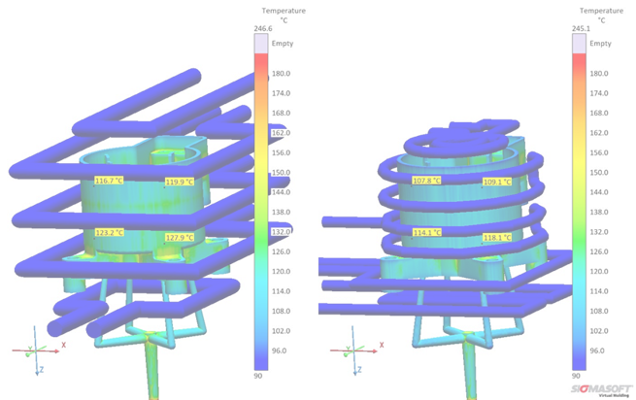Select the 119.9 °C temperature probe label
The height and width of the screenshot is (400, 636).
coord(179,182)
